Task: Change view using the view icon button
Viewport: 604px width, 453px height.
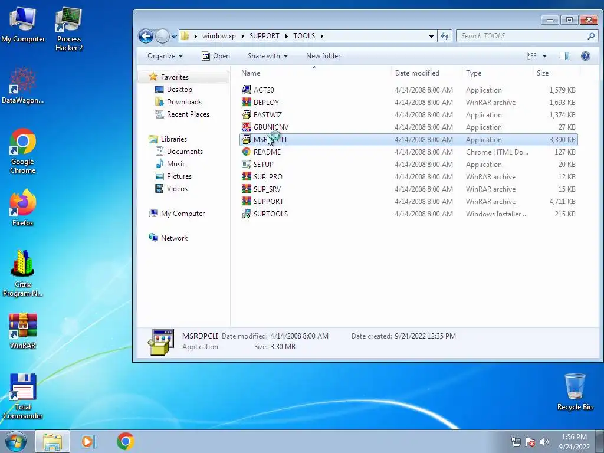Action: pyautogui.click(x=532, y=56)
